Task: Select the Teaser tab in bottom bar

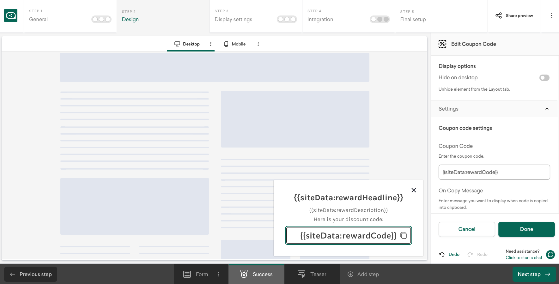Action: [312, 274]
